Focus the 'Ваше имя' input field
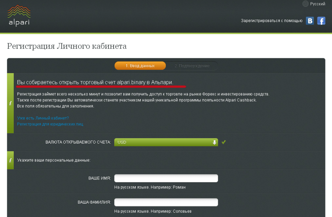This screenshot has height=217, width=332. [x=166, y=178]
